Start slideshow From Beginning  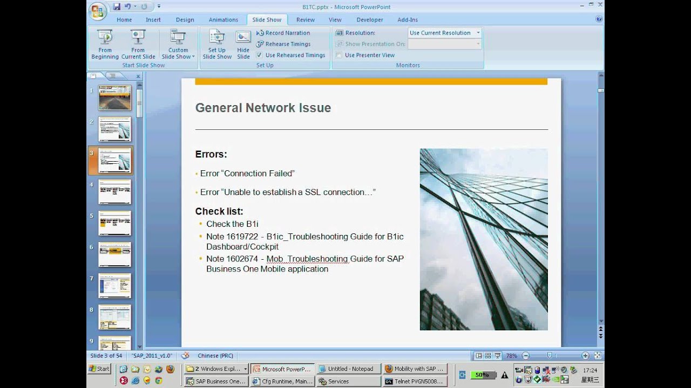pos(105,44)
